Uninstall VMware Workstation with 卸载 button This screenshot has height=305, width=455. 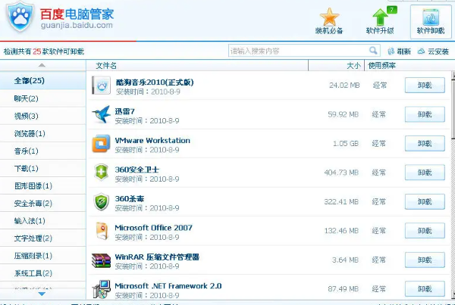coord(425,143)
